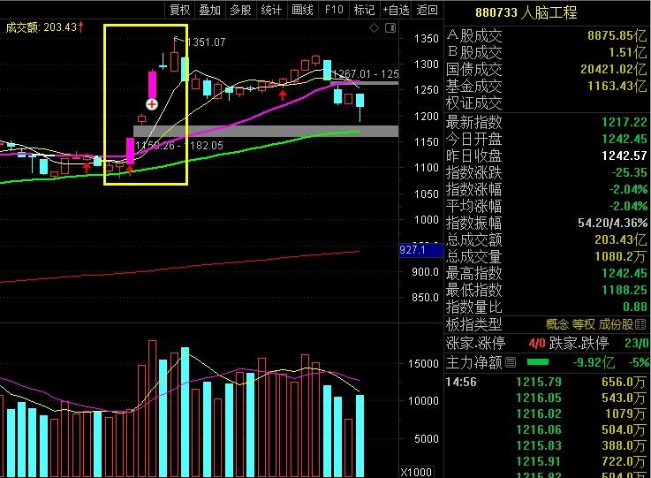
Task: Select the 画线 drawing tools item
Action: tap(302, 10)
